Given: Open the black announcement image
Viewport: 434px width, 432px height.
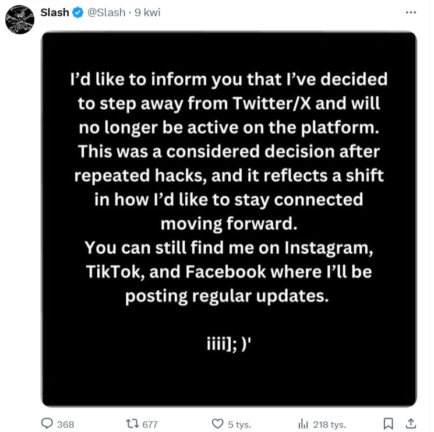Looking at the screenshot, I should pyautogui.click(x=229, y=219).
